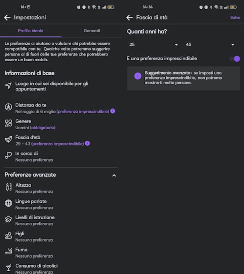Open the Fumo smoking preference row

pos(61,253)
